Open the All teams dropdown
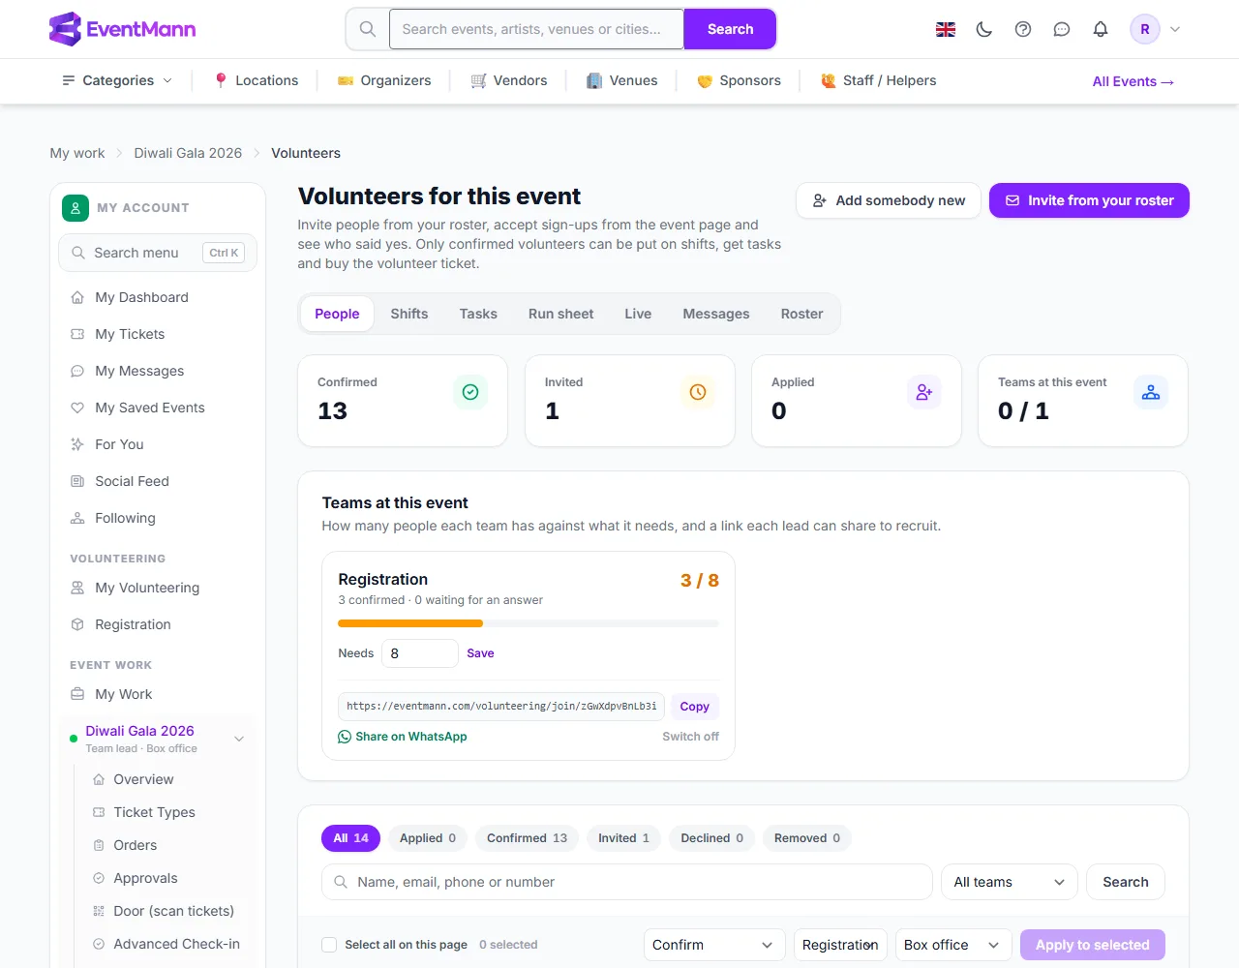The height and width of the screenshot is (968, 1239). tap(1010, 882)
